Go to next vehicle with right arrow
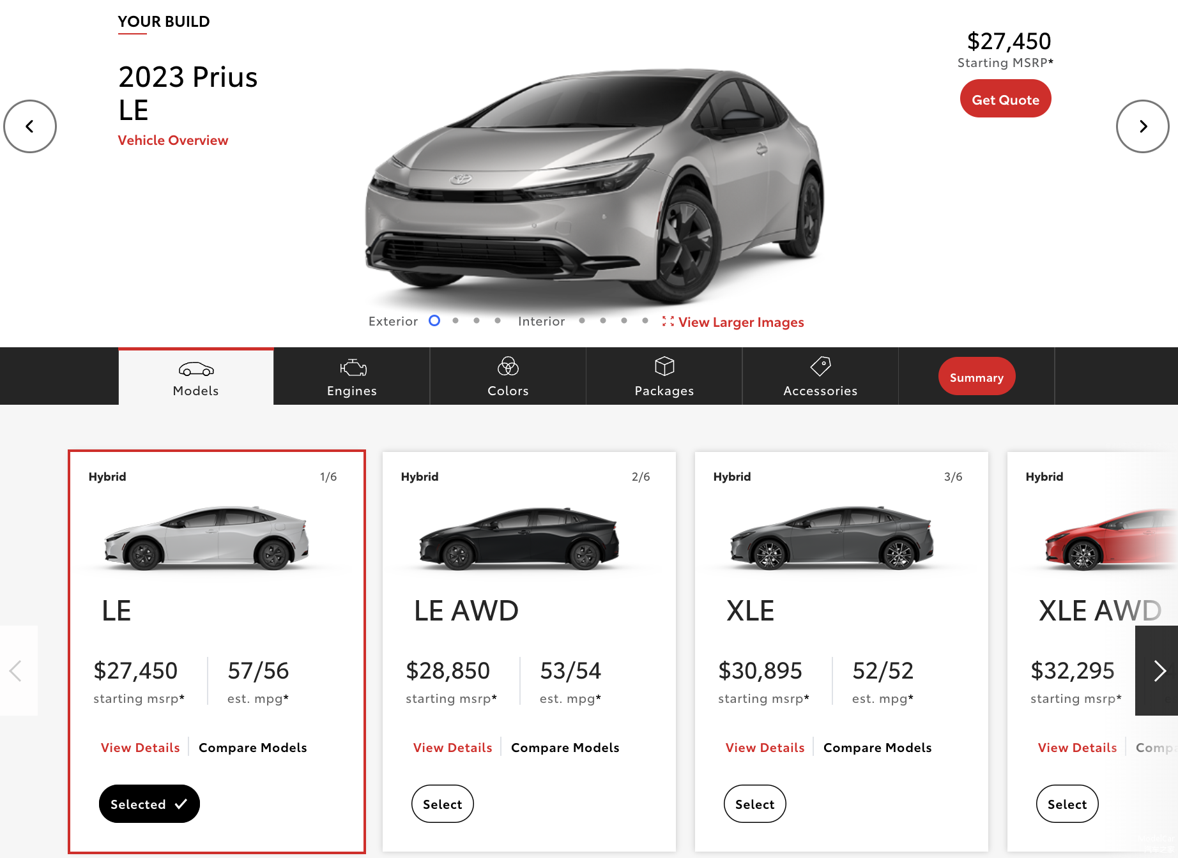This screenshot has width=1178, height=858. 1142,126
